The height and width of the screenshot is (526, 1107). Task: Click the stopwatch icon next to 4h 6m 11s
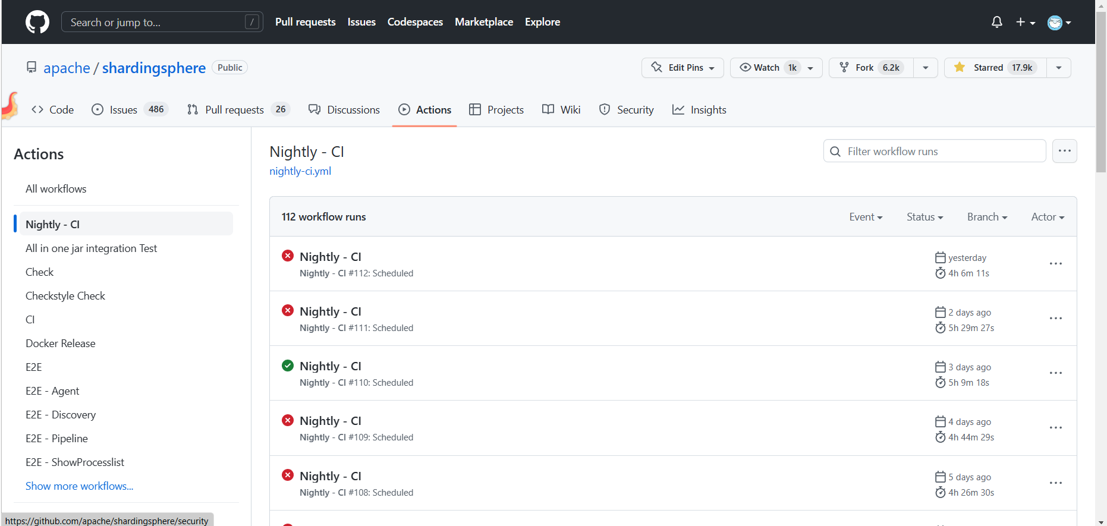941,273
